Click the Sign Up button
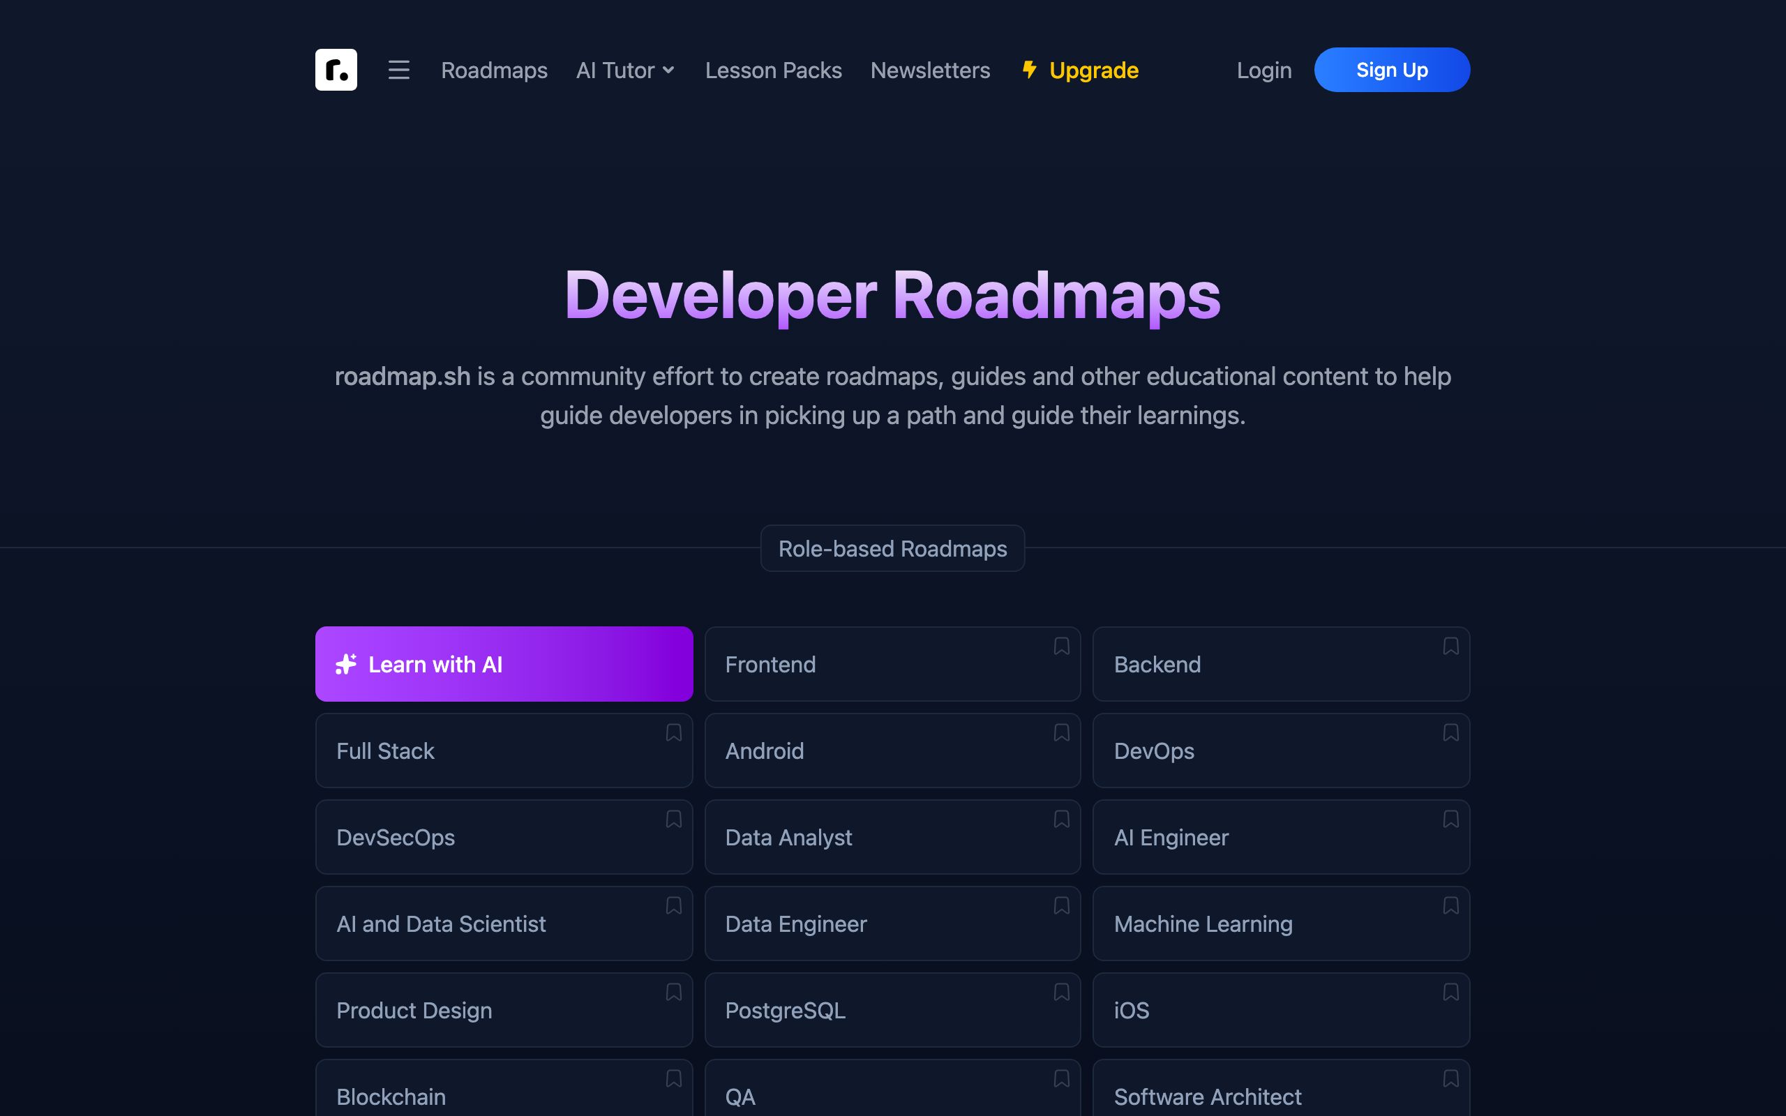The width and height of the screenshot is (1786, 1116). (x=1392, y=69)
